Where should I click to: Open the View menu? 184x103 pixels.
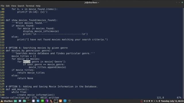(x=14, y=6)
